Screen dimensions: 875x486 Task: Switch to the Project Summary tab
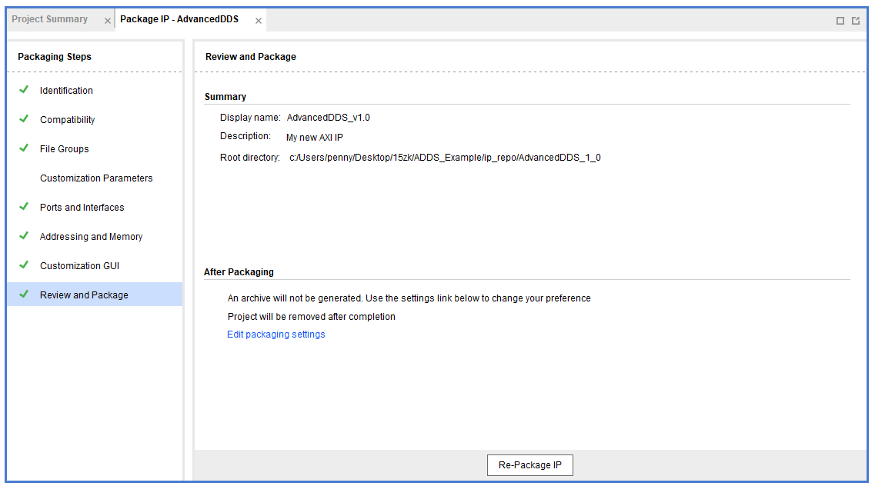tap(50, 19)
